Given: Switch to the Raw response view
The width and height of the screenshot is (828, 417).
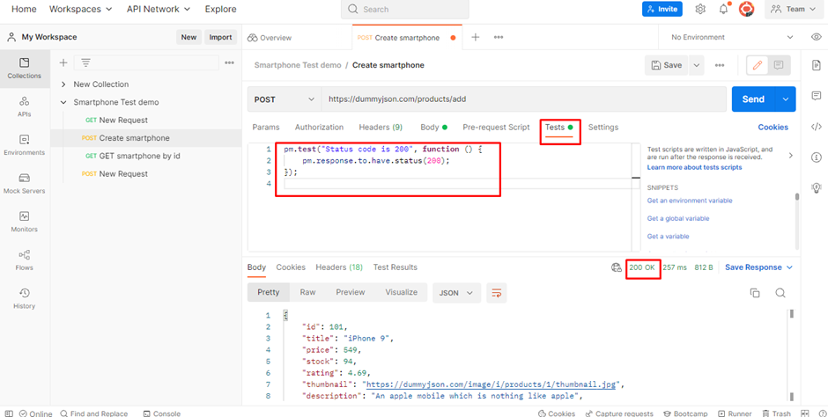Looking at the screenshot, I should 308,292.
